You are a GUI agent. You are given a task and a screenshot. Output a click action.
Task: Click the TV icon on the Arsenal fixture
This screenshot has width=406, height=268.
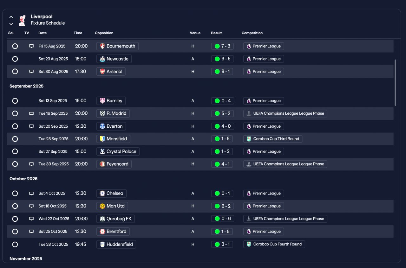tap(31, 72)
